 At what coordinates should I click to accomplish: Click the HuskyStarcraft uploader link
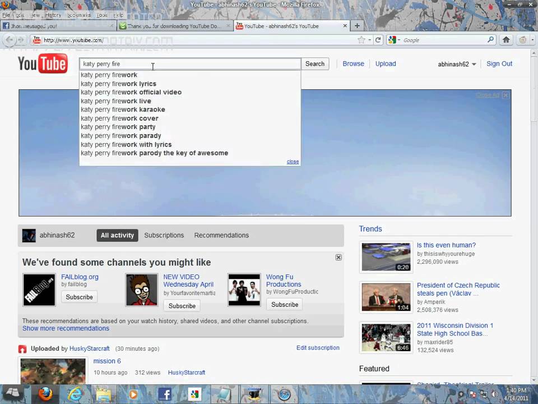pyautogui.click(x=90, y=348)
